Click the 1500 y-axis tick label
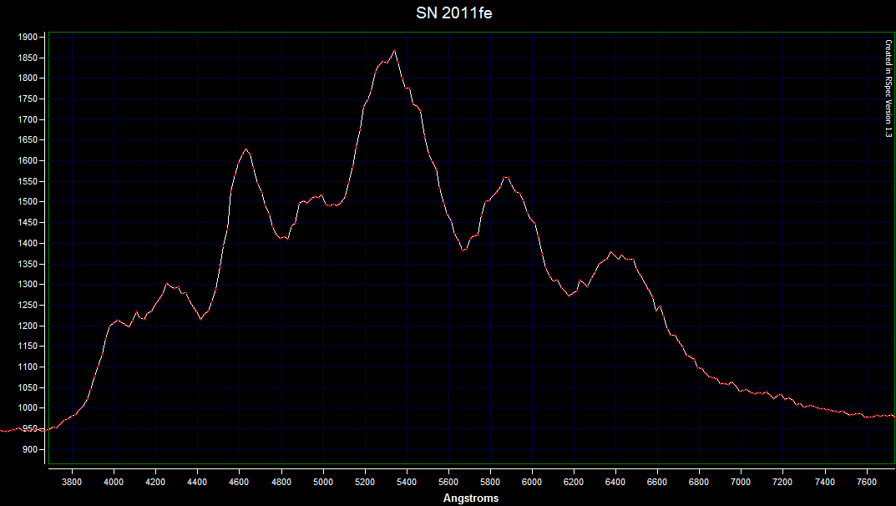The width and height of the screenshot is (896, 506). tap(28, 202)
